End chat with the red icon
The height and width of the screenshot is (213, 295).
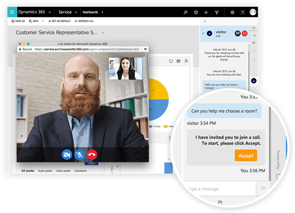click(244, 33)
